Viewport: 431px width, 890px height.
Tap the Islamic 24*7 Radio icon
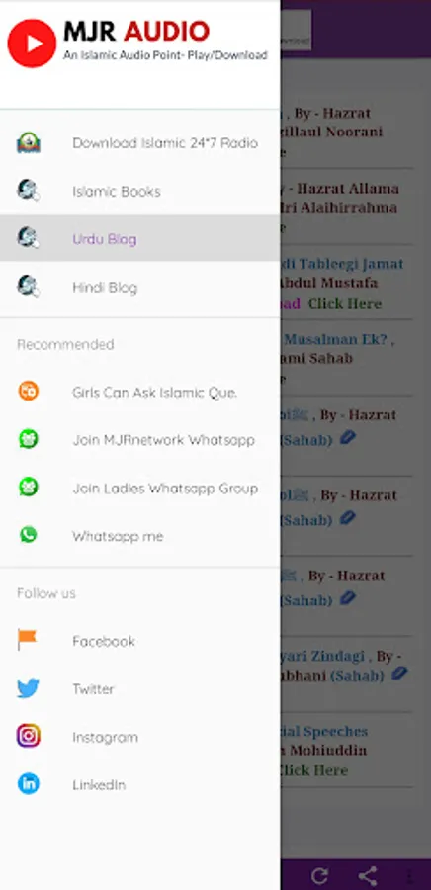pos(28,143)
